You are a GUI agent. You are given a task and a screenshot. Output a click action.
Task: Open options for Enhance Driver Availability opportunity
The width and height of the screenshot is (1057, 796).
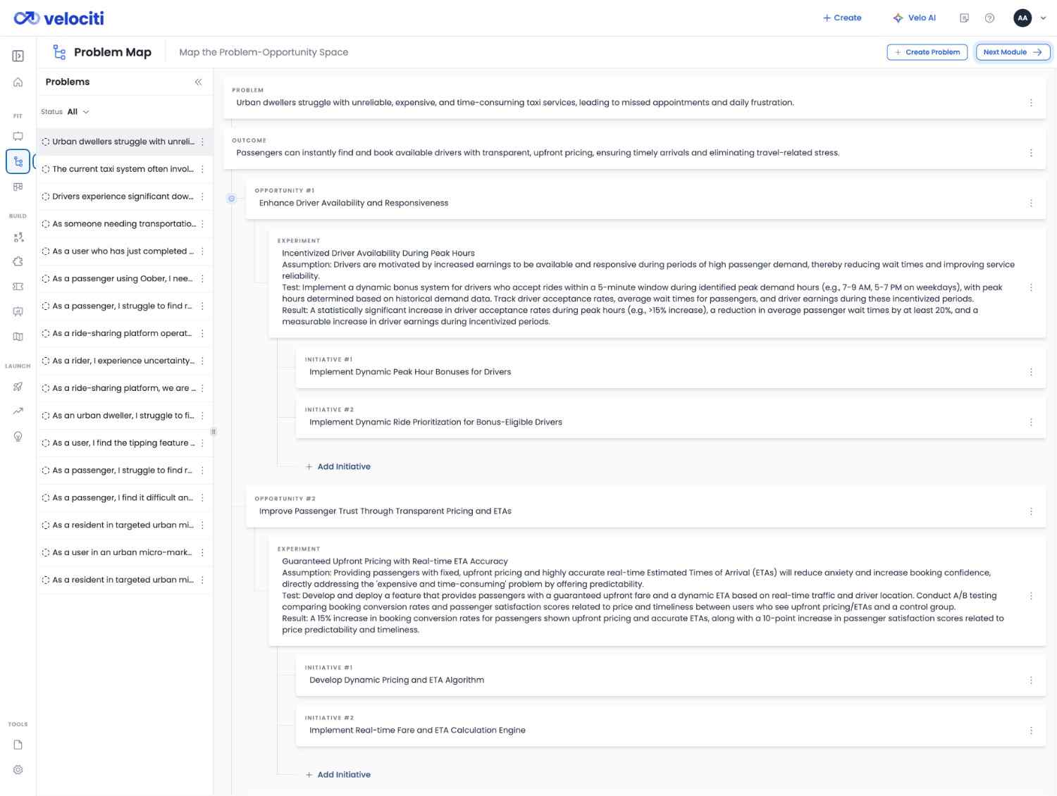click(x=1031, y=203)
